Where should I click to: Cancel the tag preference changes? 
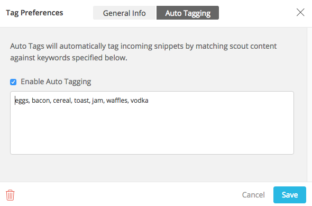[x=253, y=195]
